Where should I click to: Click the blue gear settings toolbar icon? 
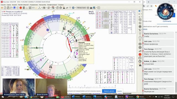(73, 8)
